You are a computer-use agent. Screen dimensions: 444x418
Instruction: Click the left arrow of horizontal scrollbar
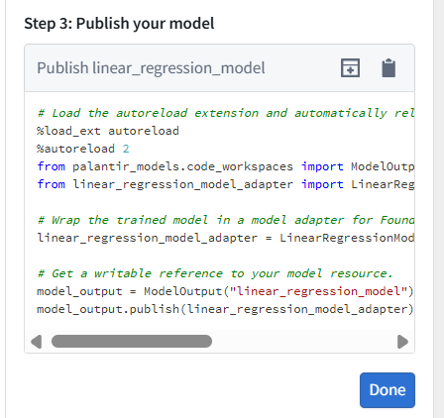pyautogui.click(x=37, y=342)
